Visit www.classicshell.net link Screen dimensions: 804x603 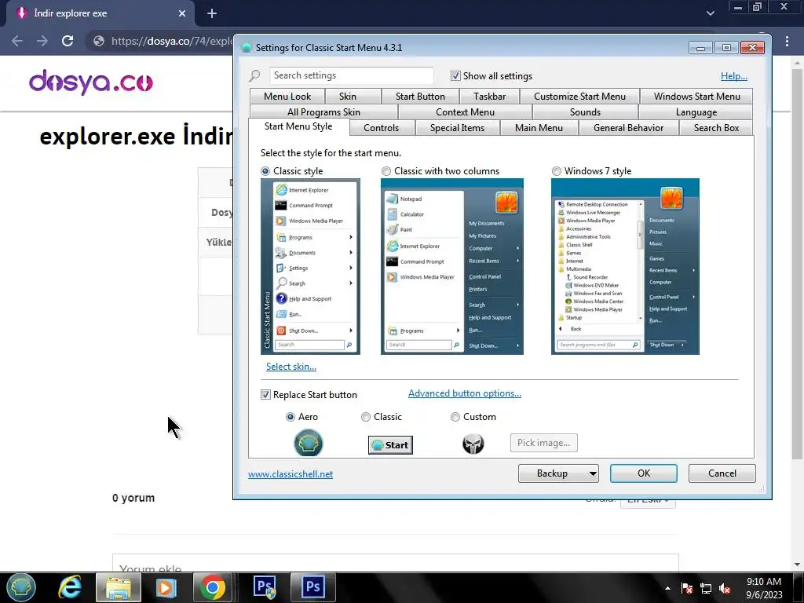tap(291, 474)
